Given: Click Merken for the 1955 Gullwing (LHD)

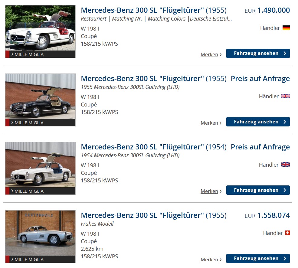Looking at the screenshot, I should 211,123.
